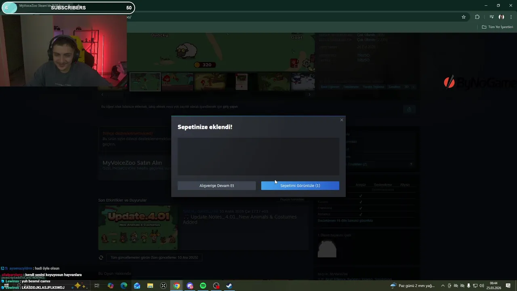Open Chrome extensions puzzle icon
The width and height of the screenshot is (517, 291).
[477, 17]
